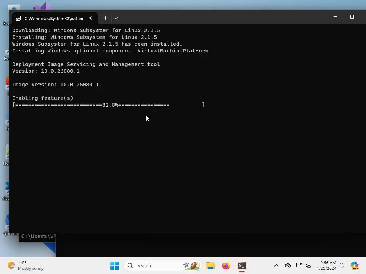This screenshot has height=274, width=366.
Task: Expand the terminal profile dropdown chevron
Action: [116, 18]
